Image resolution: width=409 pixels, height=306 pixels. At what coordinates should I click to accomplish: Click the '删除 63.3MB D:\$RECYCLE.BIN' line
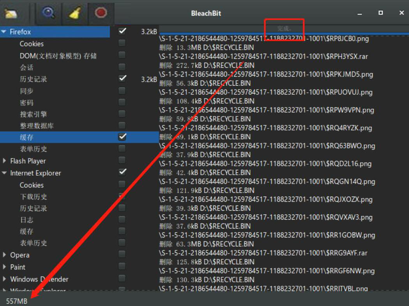(x=206, y=244)
